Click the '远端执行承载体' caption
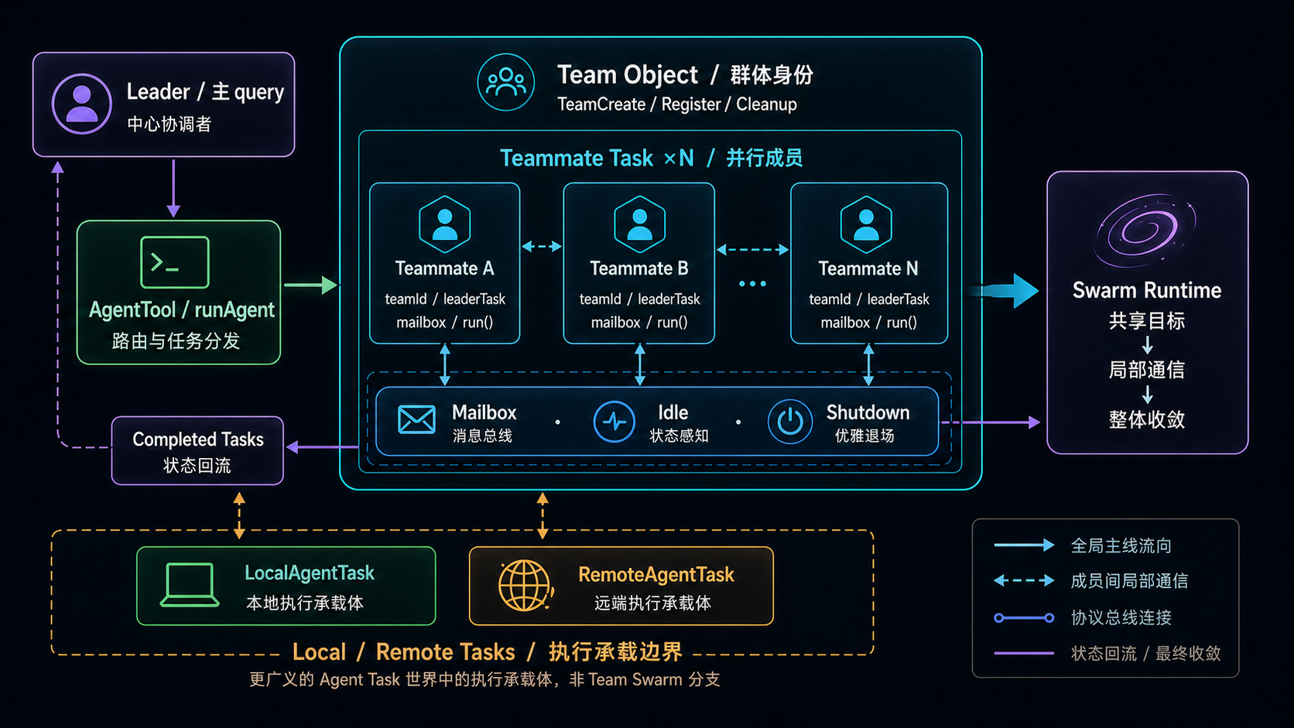The image size is (1294, 728). coord(652,603)
